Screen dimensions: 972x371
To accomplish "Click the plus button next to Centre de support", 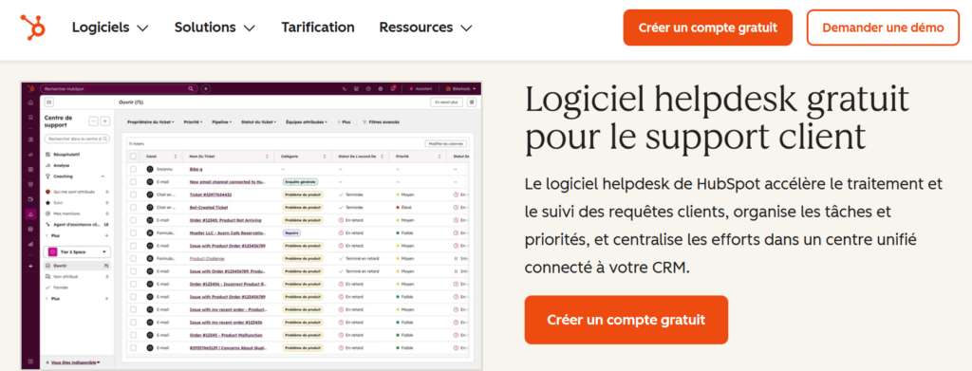I will (x=104, y=121).
